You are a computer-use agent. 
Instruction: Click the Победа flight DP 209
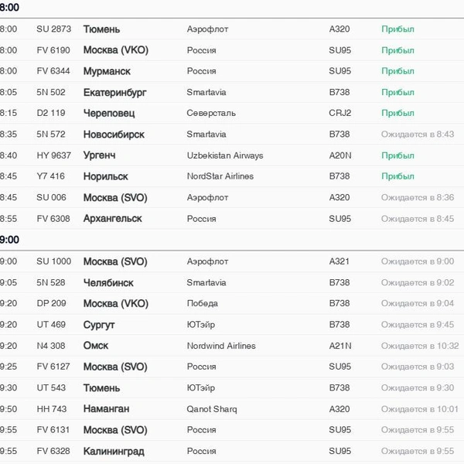(232, 303)
